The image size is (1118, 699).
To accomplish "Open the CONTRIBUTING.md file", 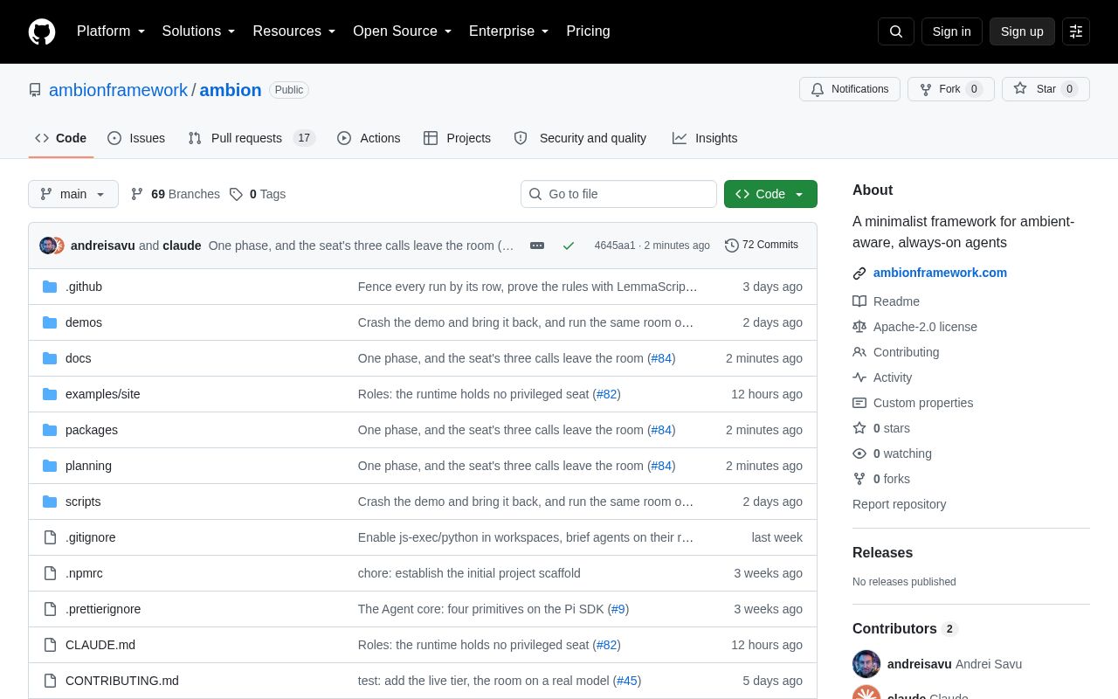I will click(122, 681).
